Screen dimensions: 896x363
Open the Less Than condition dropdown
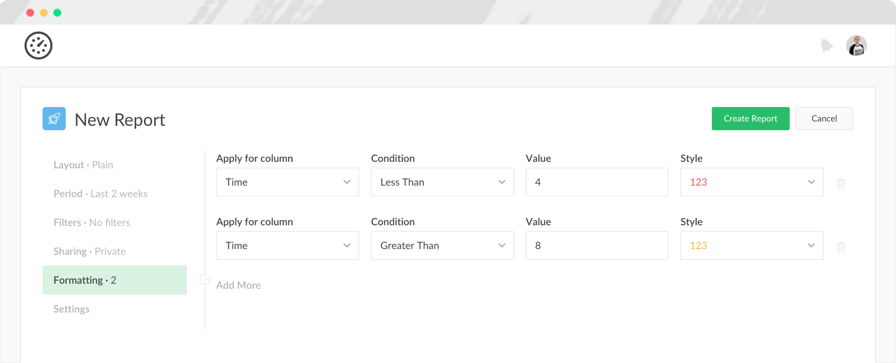pos(442,182)
